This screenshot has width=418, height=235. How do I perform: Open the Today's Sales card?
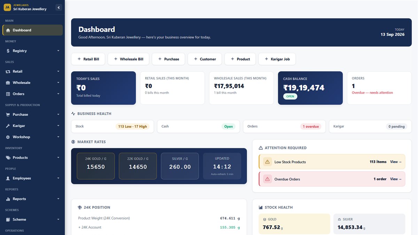pyautogui.click(x=103, y=88)
